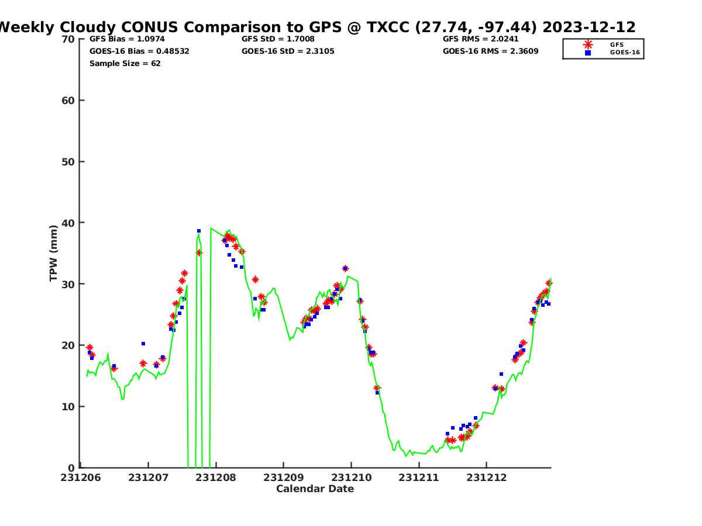The width and height of the screenshot is (702, 526).
Task: Click the 'GOES-16 StD = 2.3105' text
Action: [288, 51]
